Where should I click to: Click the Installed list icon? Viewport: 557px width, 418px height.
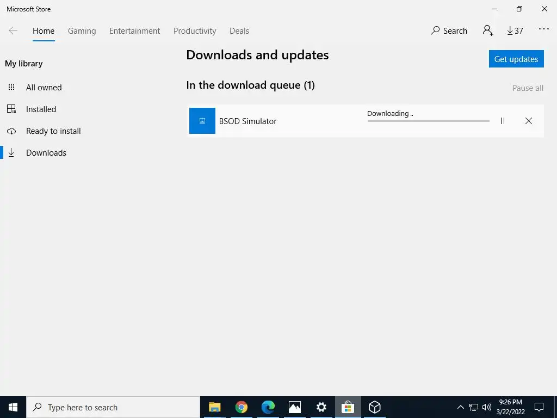pyautogui.click(x=11, y=109)
